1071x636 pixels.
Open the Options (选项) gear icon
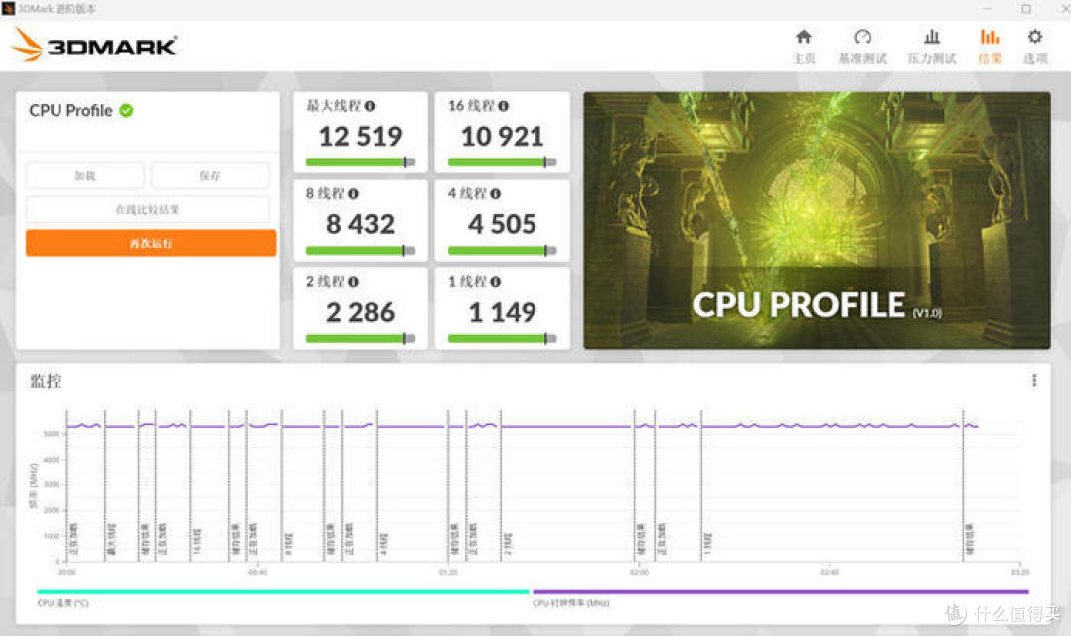point(1034,37)
